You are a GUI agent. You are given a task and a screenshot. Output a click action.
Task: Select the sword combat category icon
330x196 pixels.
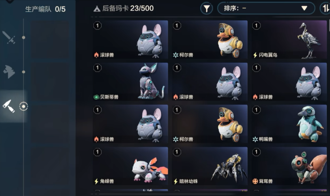coord(9,37)
